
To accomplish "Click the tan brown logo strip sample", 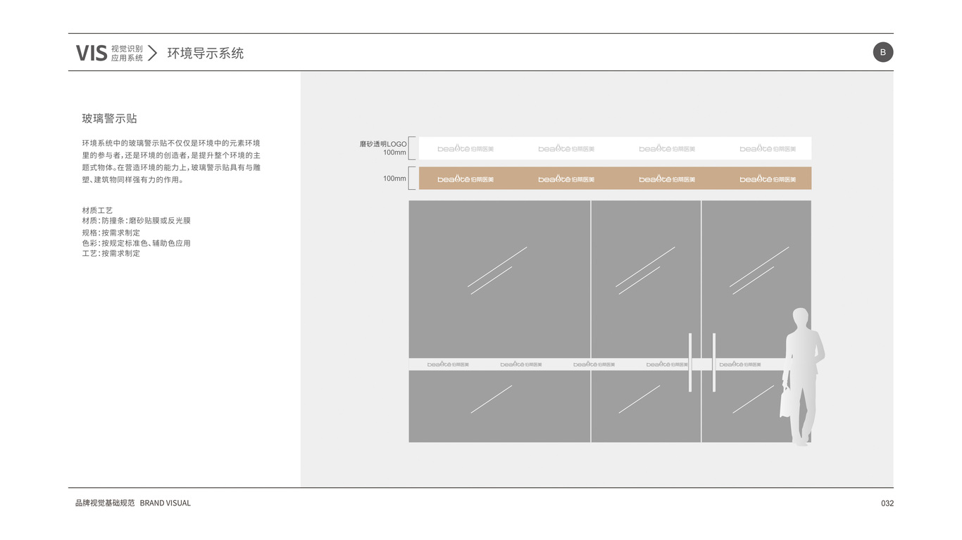I will pyautogui.click(x=615, y=179).
